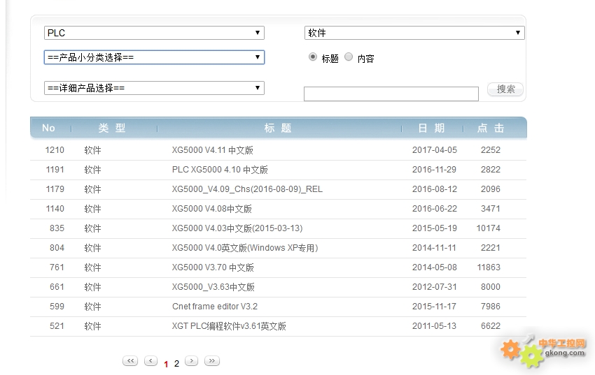
Task: Open XG5000_V4.09_Chs(2016-08-09)_REL entry
Action: tap(247, 189)
